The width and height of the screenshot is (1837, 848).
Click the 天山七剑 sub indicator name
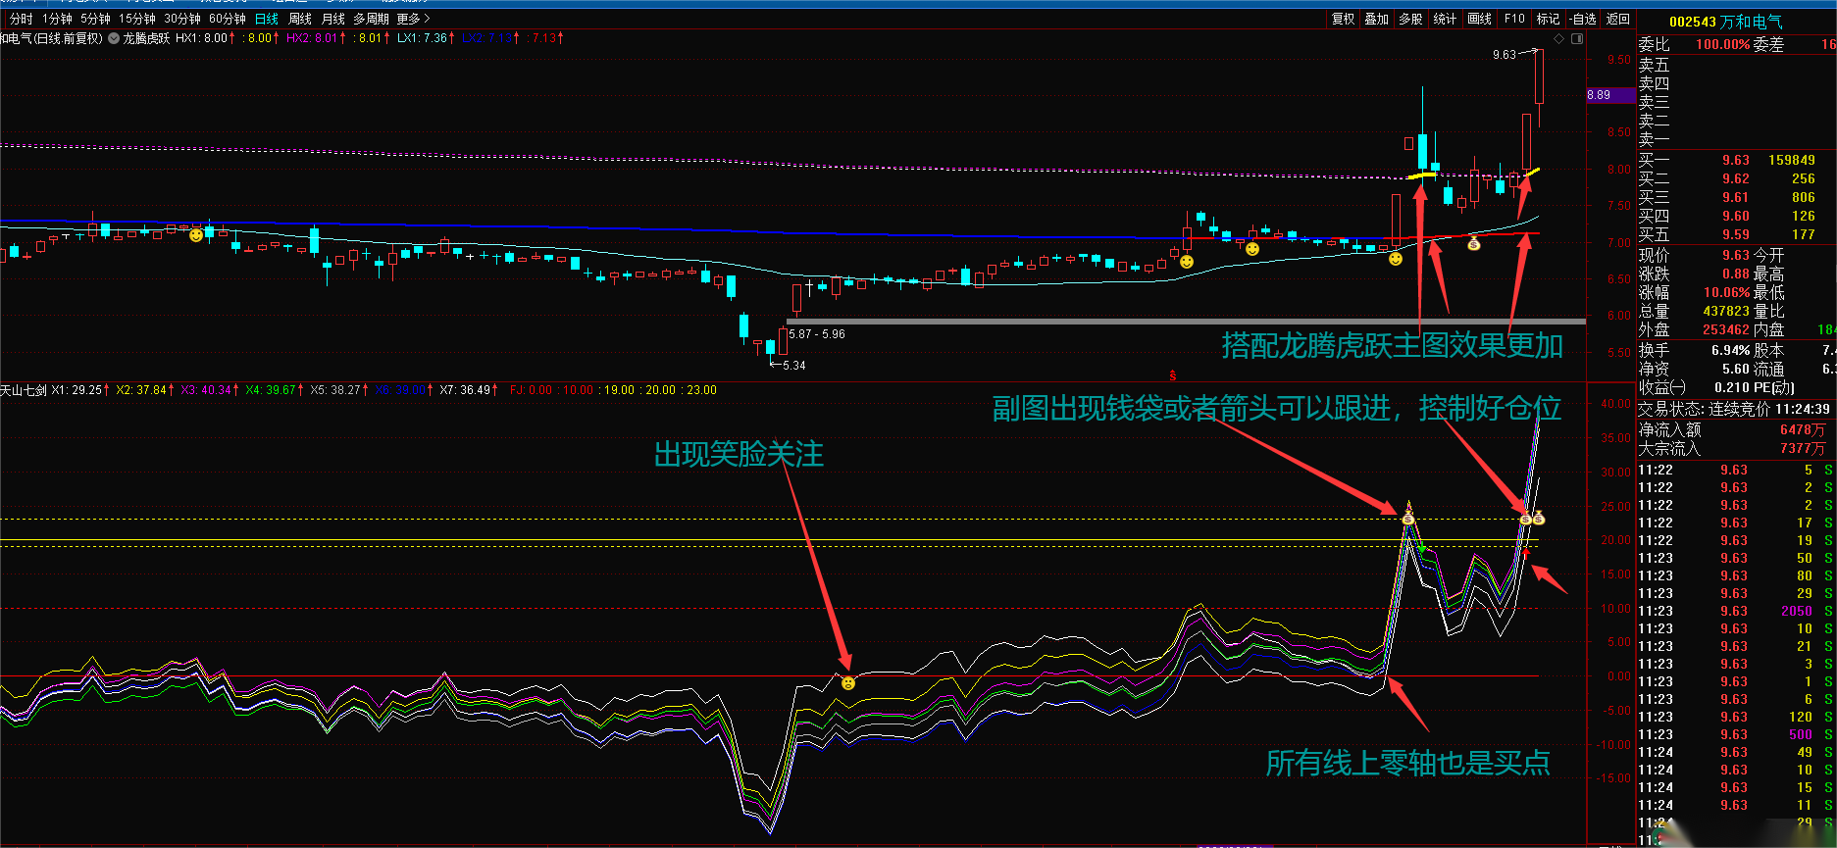click(24, 390)
